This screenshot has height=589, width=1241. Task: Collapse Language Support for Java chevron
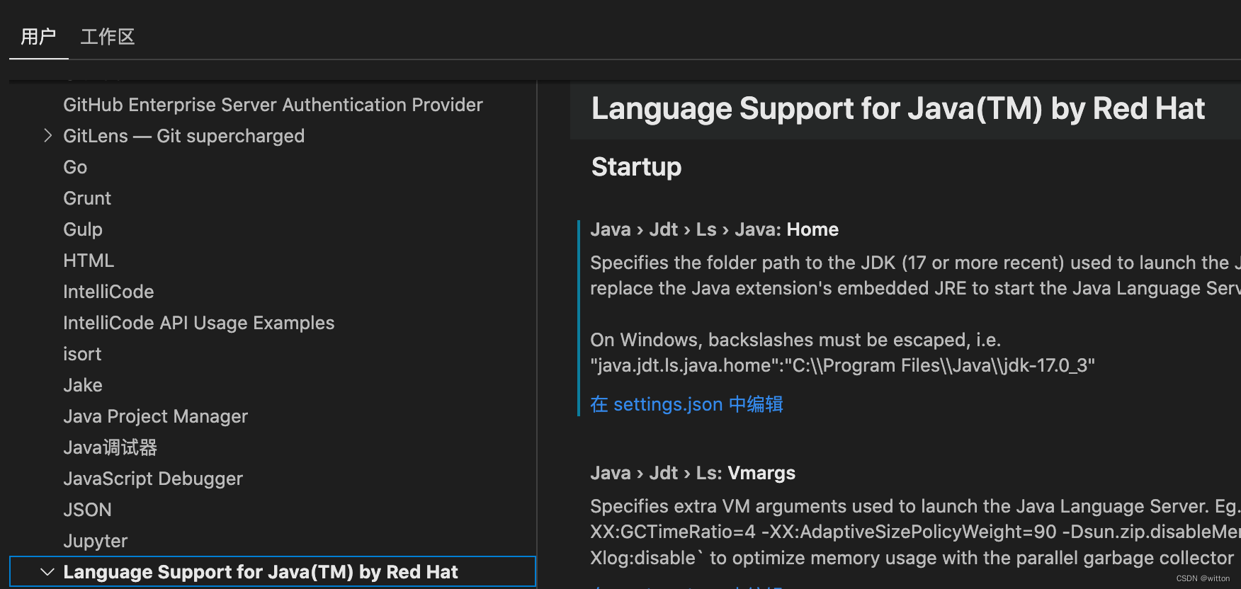click(x=47, y=572)
